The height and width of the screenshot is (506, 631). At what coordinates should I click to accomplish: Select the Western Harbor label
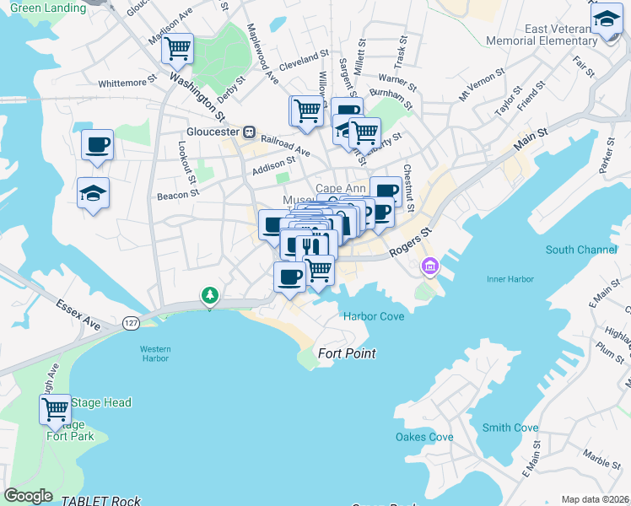[155, 353]
